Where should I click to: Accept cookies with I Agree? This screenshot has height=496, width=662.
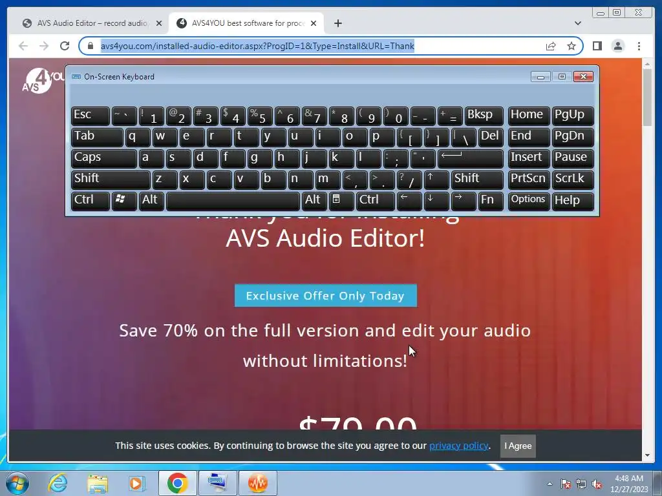518,446
